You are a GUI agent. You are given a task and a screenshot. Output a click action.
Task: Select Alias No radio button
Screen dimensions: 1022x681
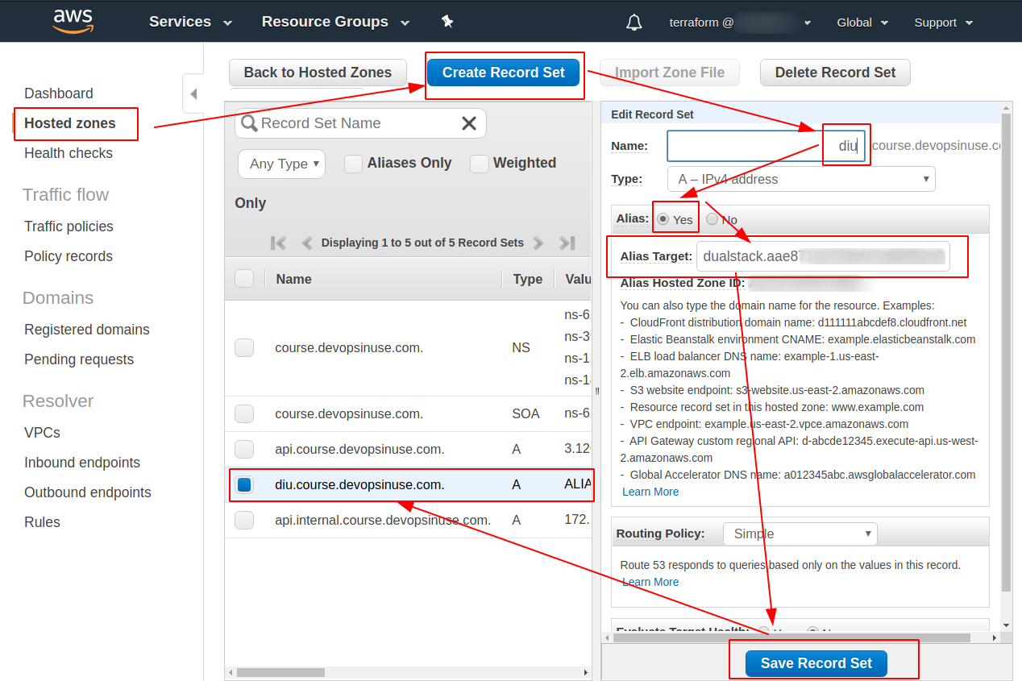click(712, 219)
